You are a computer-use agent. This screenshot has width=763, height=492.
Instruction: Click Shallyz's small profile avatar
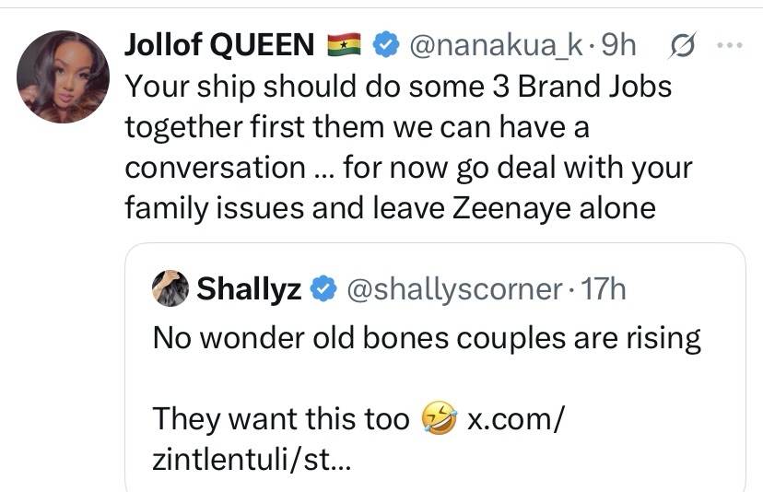click(170, 288)
